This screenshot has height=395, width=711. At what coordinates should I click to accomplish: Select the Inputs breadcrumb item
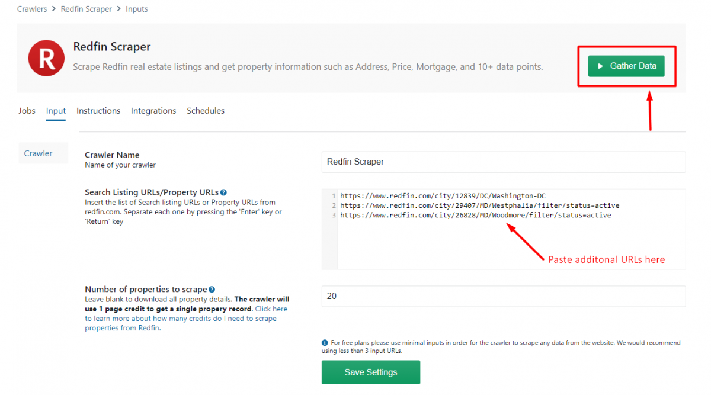click(x=136, y=8)
